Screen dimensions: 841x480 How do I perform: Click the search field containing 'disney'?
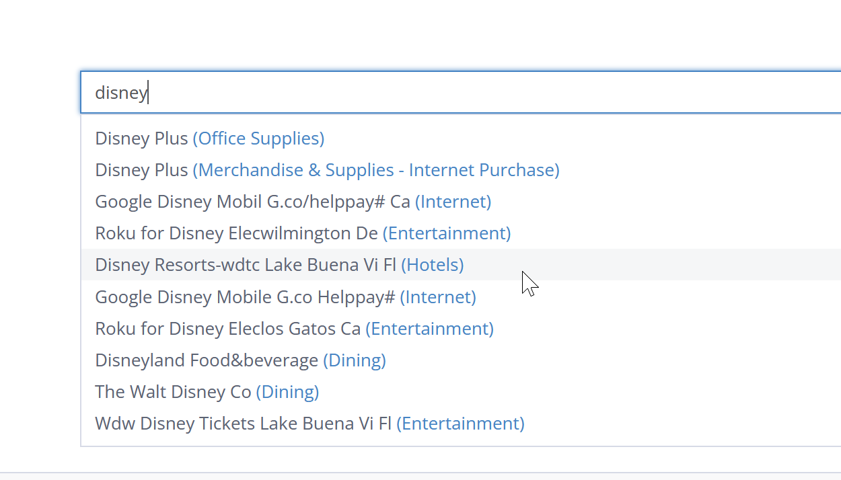[458, 93]
